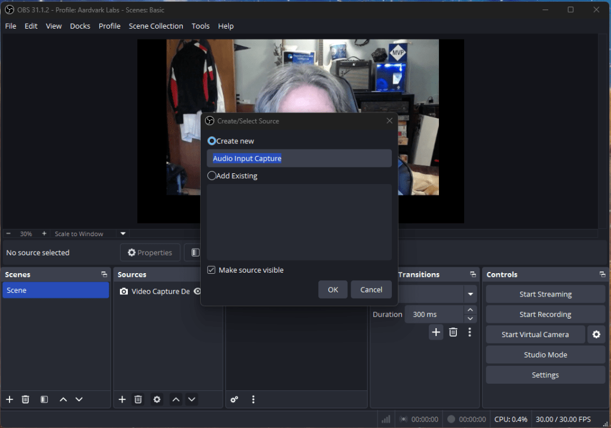Confirm the dialog with OK button
Viewport: 611px width, 428px height.
click(x=333, y=289)
